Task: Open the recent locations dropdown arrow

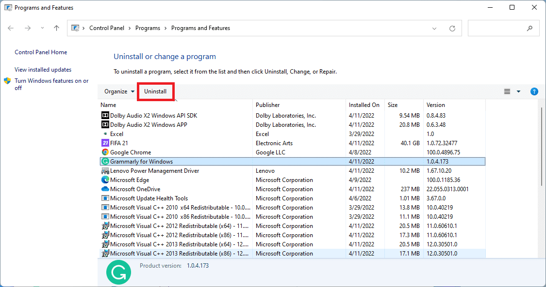Action: pyautogui.click(x=42, y=28)
